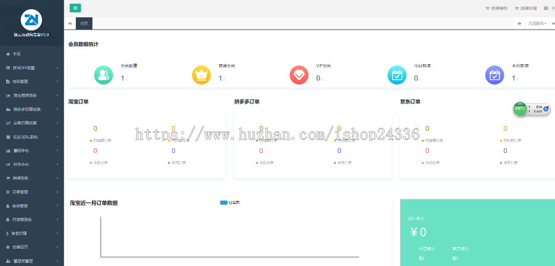This screenshot has height=266, width=555.
Task: Select the 首页 tab
Action: [84, 23]
